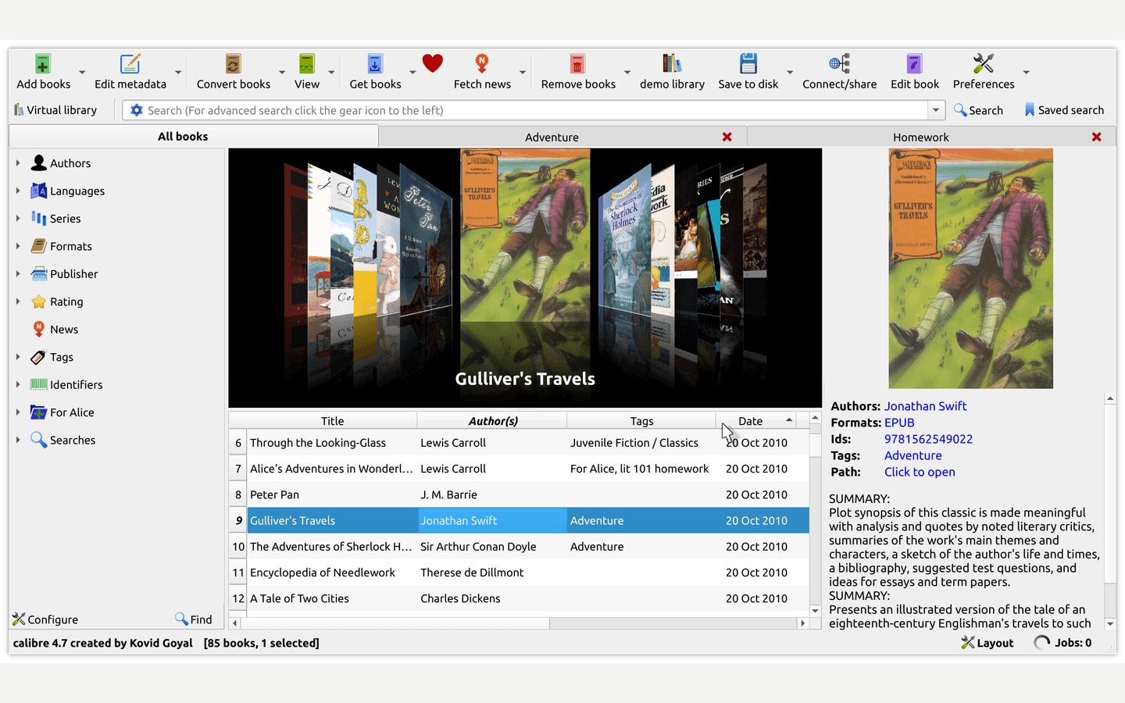Expand the Languages category
The height and width of the screenshot is (703, 1125).
(18, 191)
